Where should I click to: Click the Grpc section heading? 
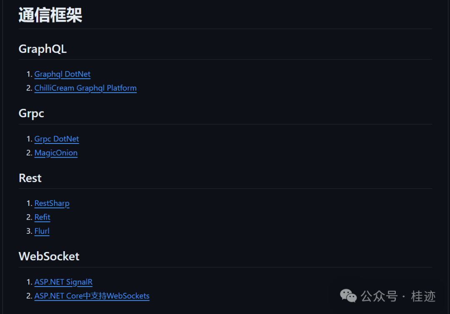coord(31,114)
